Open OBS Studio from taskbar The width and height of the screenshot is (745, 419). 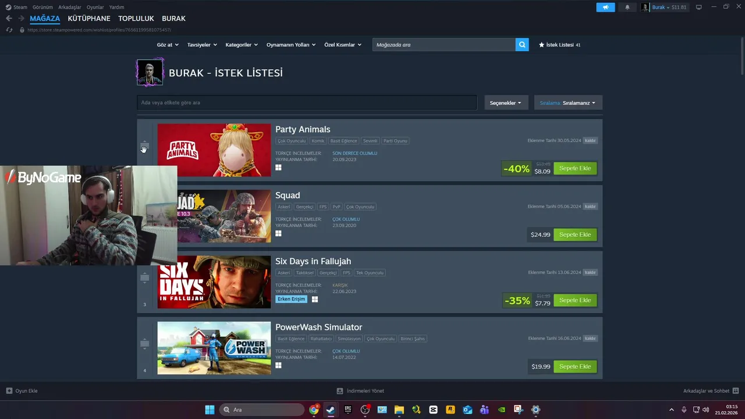click(365, 410)
